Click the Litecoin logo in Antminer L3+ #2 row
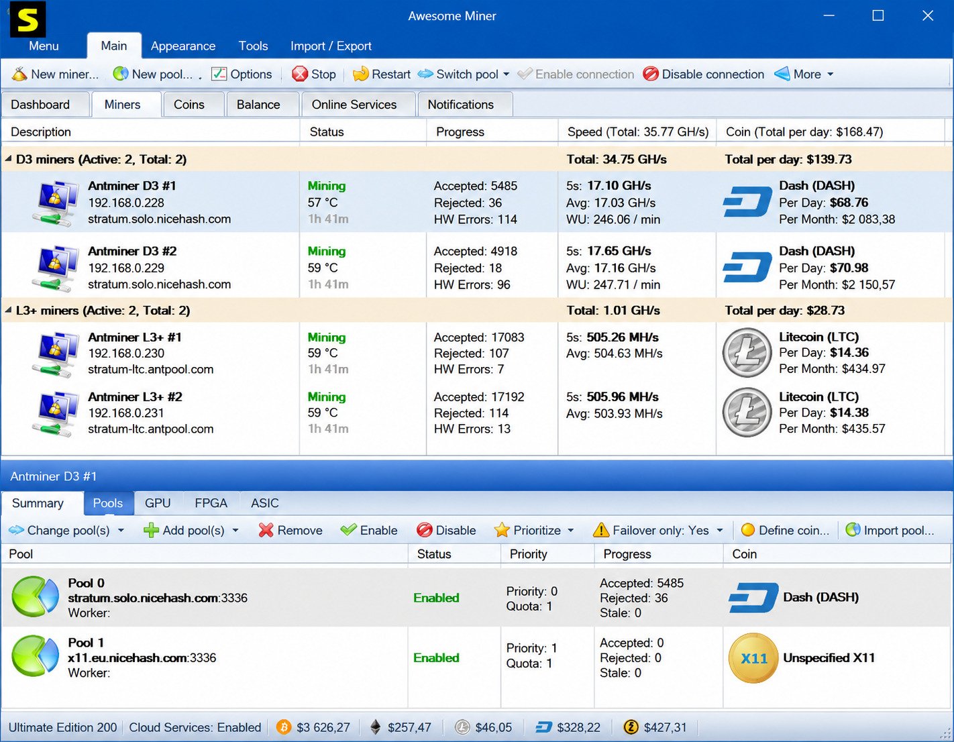Viewport: 954px width, 742px height. 747,413
